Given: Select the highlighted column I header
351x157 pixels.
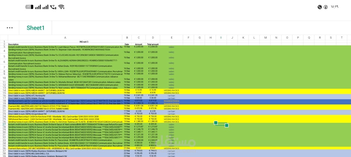Looking at the screenshot, I should tap(221, 37).
